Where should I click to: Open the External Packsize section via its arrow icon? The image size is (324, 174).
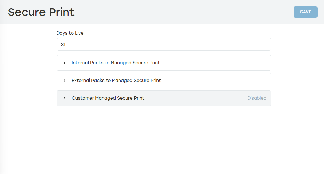click(64, 81)
